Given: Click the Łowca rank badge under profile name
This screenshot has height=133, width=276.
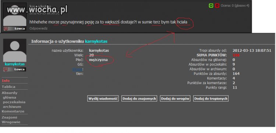Looking at the screenshot, I should 15,69.
